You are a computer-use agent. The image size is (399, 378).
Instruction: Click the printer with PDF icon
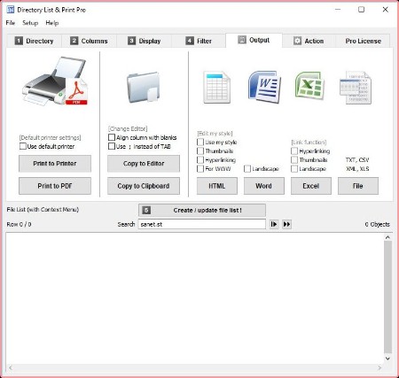55,81
